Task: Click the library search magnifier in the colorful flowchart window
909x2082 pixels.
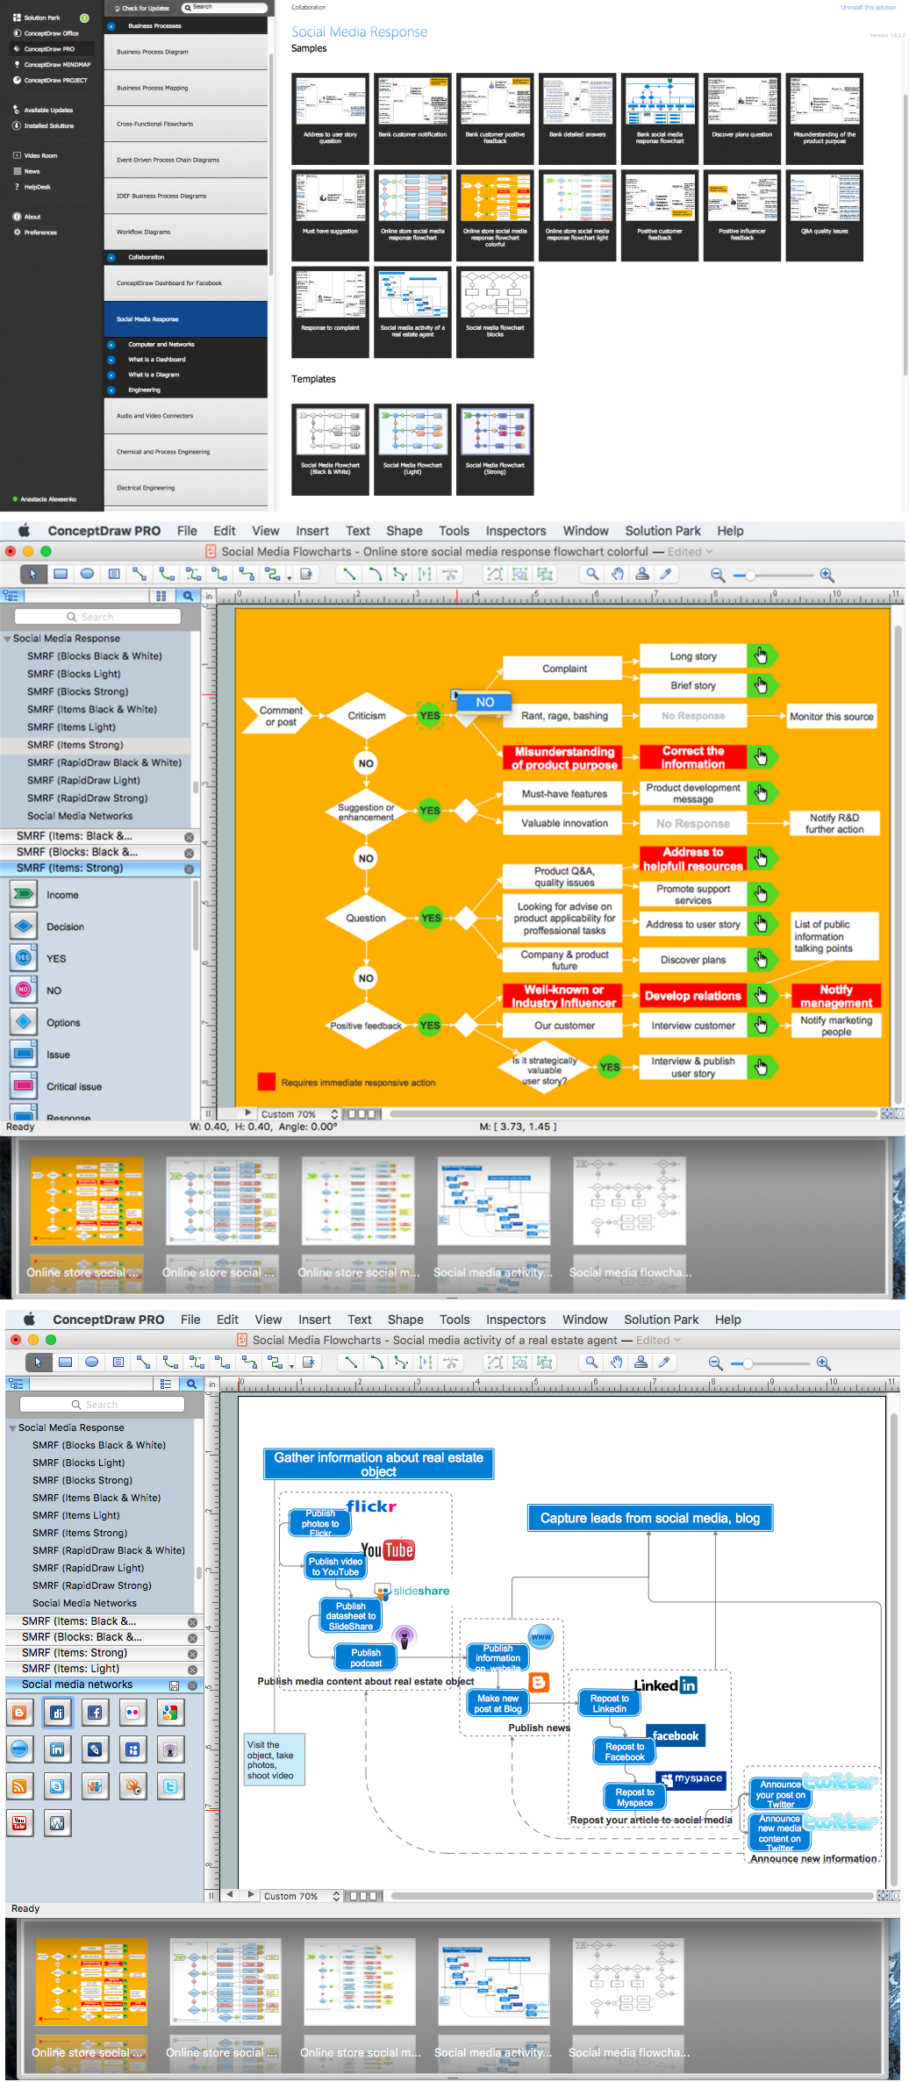Action: click(x=188, y=596)
